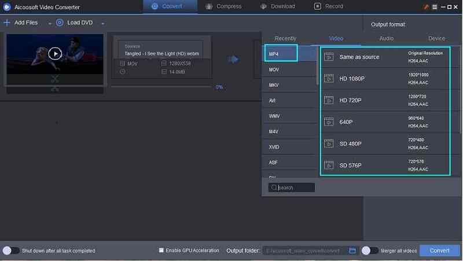Choose the SD 480P preset

[x=385, y=144]
